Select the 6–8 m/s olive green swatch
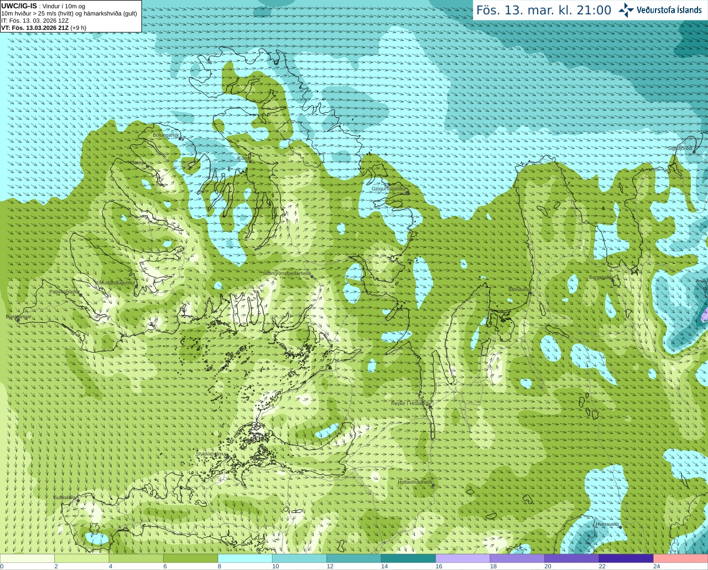Viewport: 708px width, 570px height. pyautogui.click(x=190, y=558)
